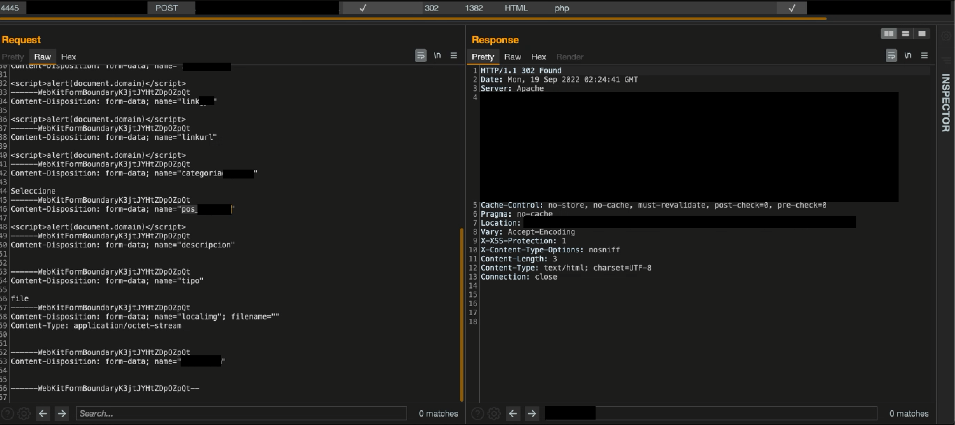Click name="linkurl" Content-Disposition line

(114, 137)
